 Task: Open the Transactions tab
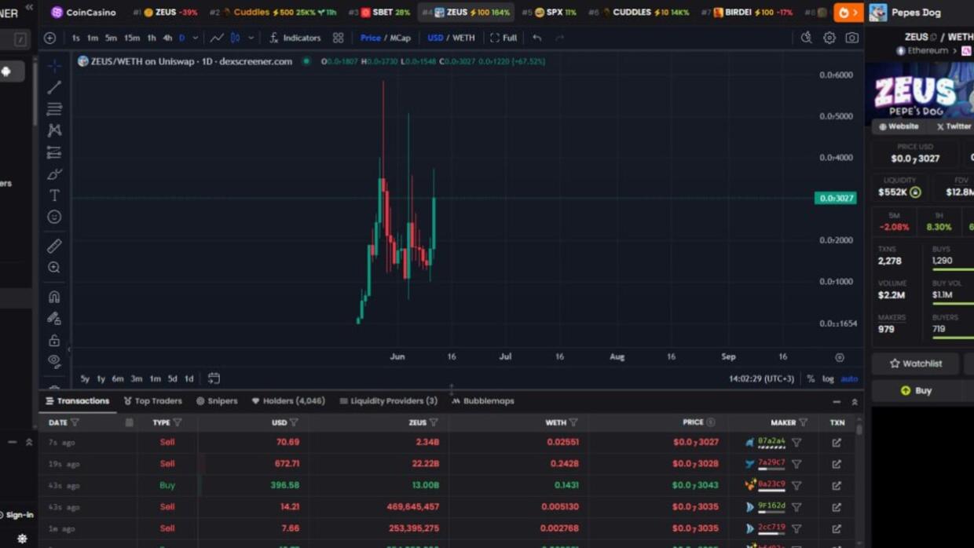coord(78,401)
